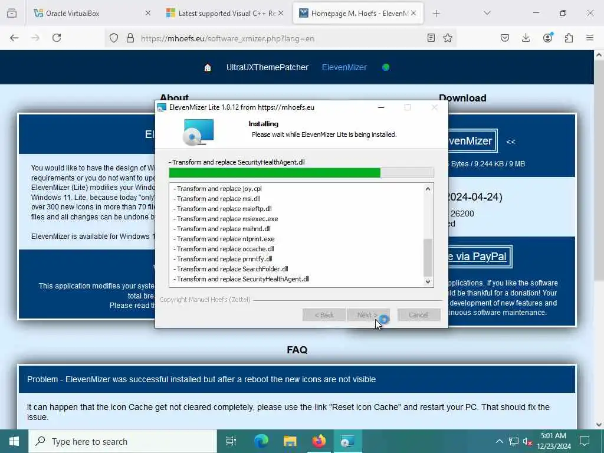Click the page scrollbar up arrow
Screen dimensions: 604x453
pyautogui.click(x=599, y=55)
